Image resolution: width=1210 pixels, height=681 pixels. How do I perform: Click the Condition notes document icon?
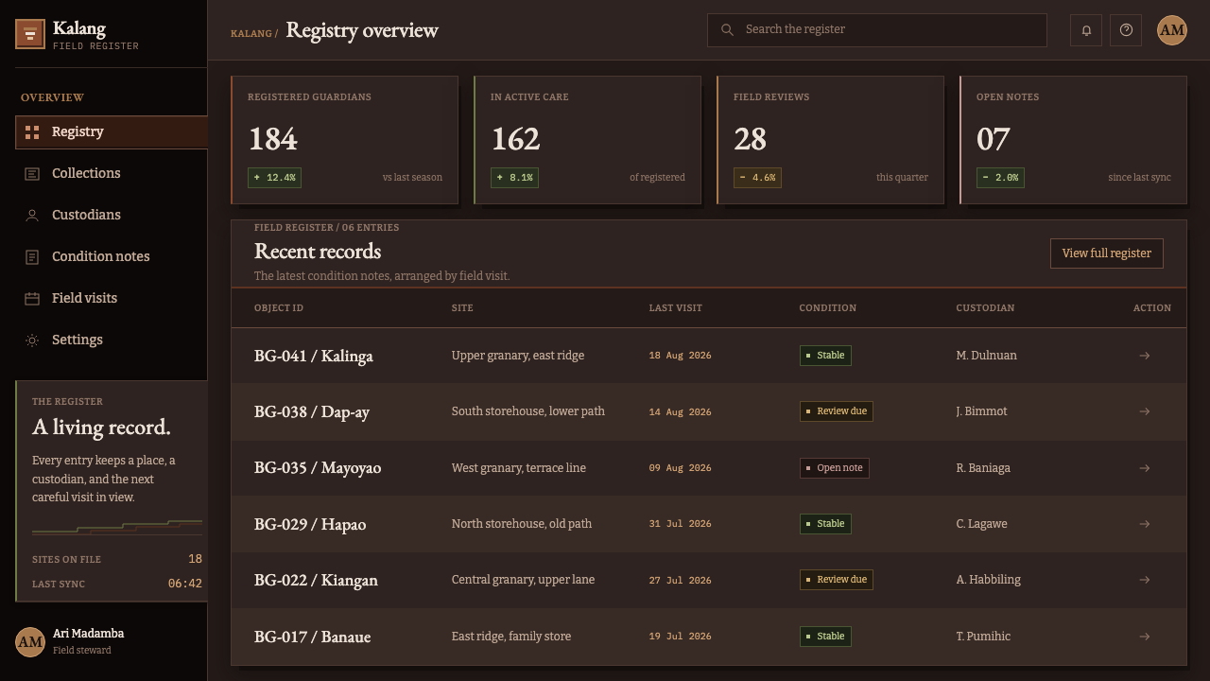[32, 257]
